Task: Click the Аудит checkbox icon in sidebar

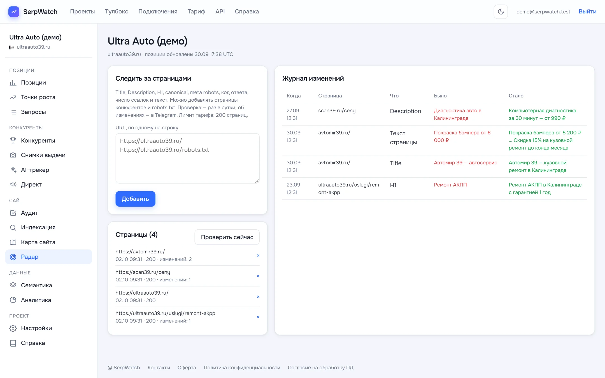Action: 13,213
